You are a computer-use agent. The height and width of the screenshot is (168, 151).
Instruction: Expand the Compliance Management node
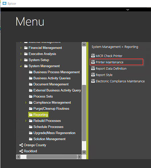[x=26, y=102]
